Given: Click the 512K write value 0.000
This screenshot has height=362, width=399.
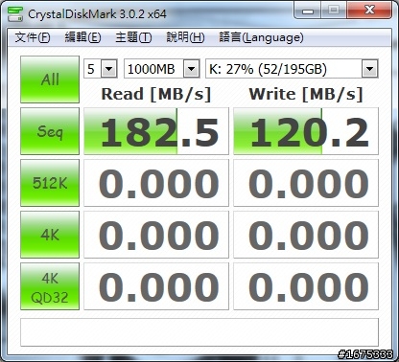Looking at the screenshot, I should pos(306,183).
